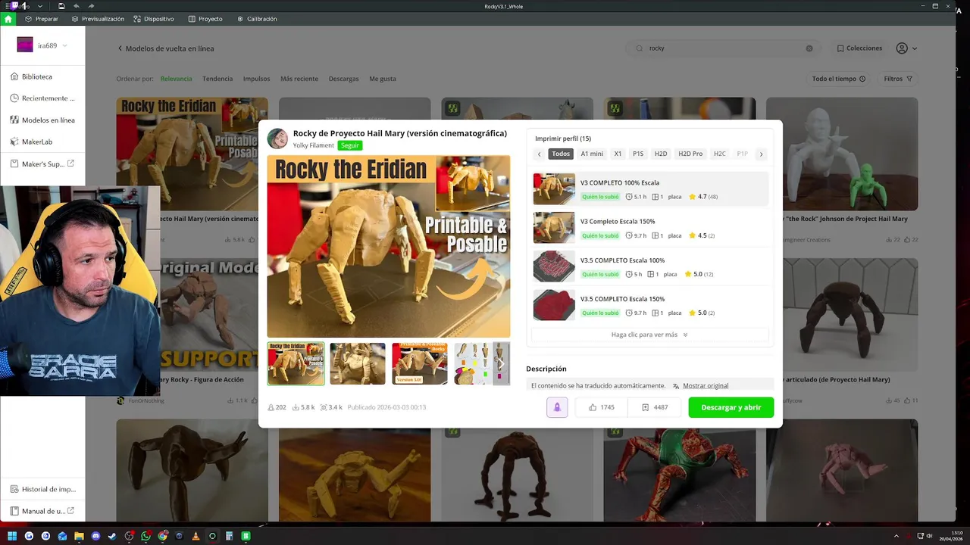Select the Version 3.0 thumbnail
This screenshot has height=545, width=970.
click(x=420, y=363)
